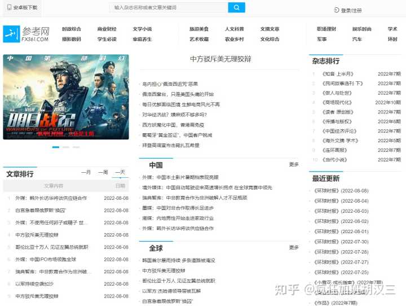Focus the magazine or article keyword search field
The height and width of the screenshot is (306, 406).
tap(169, 7)
